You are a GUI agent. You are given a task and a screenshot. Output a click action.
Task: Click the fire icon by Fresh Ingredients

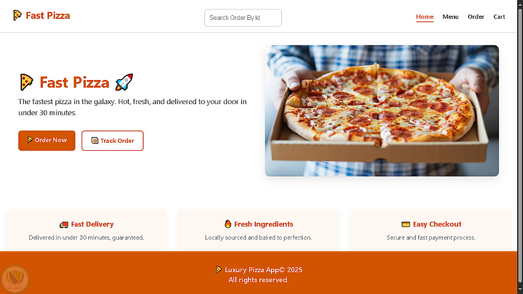tap(228, 224)
